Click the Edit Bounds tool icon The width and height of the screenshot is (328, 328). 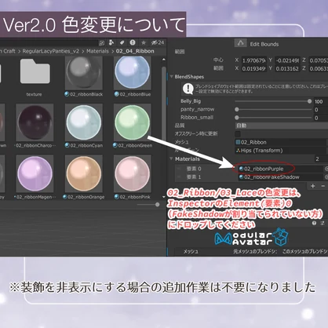point(240,43)
